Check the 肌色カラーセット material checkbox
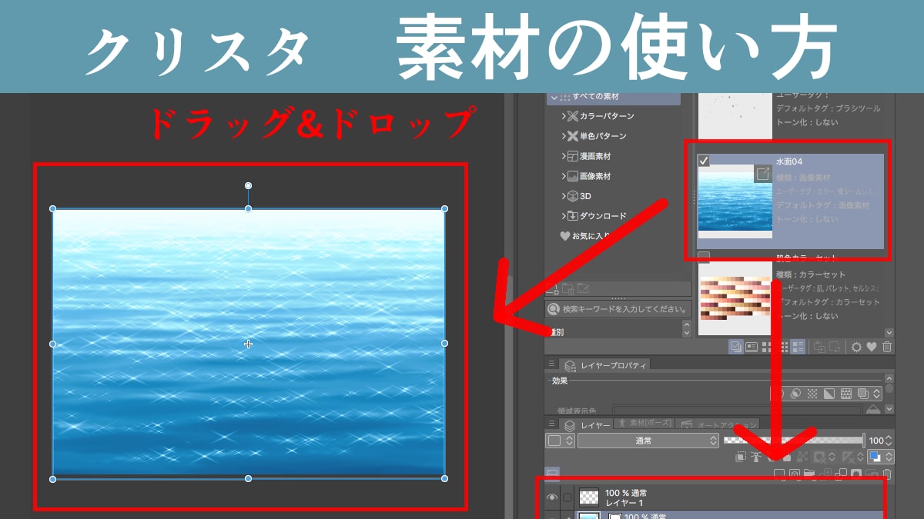This screenshot has width=924, height=519. pyautogui.click(x=704, y=257)
